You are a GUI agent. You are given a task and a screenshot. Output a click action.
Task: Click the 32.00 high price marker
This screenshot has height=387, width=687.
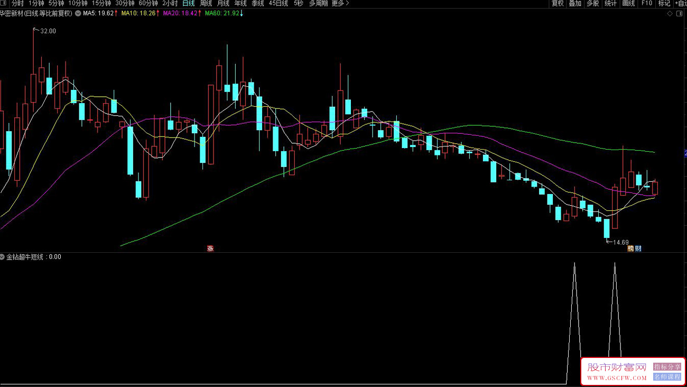coord(48,32)
